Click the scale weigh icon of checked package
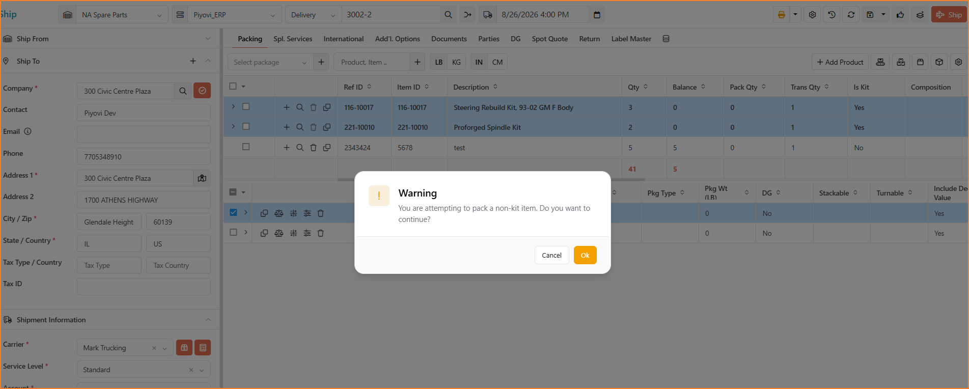This screenshot has height=389, width=969. pyautogui.click(x=279, y=213)
